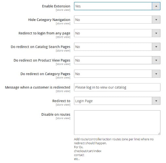Image resolution: width=166 pixels, height=163 pixels.
Task: Click the Hide Category Navigation dropdown arrow
Action: tap(156, 20)
